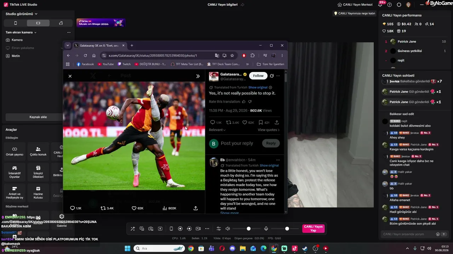Show more bookmarks chevron
453x254 pixels.
click(247, 64)
